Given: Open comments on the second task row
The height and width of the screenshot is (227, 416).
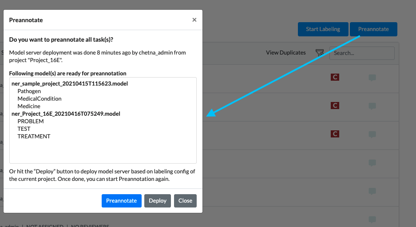Looking at the screenshot, I should pyautogui.click(x=372, y=106).
